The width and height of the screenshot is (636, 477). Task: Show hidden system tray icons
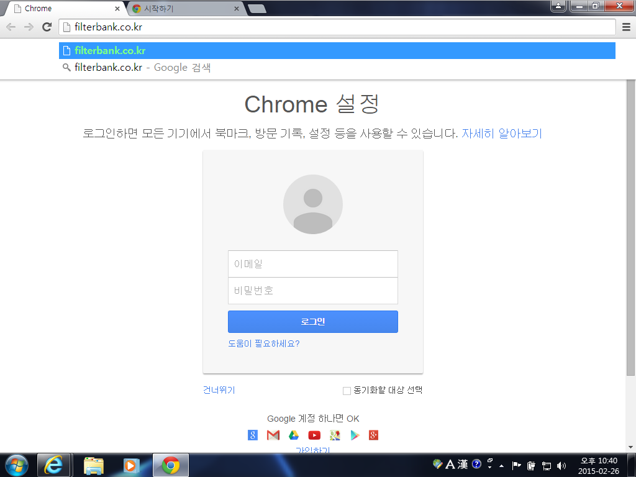coord(502,466)
